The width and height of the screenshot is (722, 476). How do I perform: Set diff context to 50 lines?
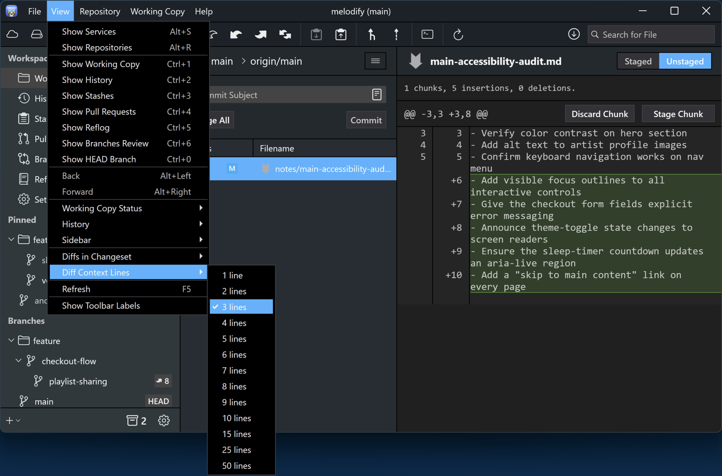[241, 466]
